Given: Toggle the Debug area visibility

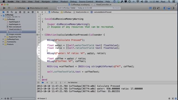Looking at the screenshot, I should click(x=169, y=8).
